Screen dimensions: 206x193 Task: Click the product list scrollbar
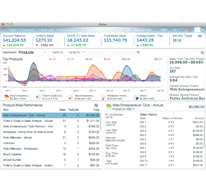[101, 122]
